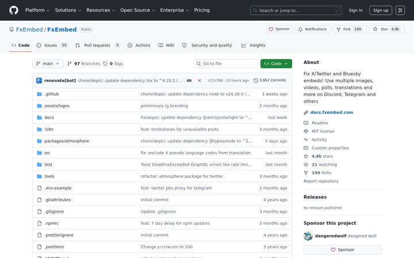Screen dimensions: 414x258
Task: Select the tools folder icon
Action: (39, 176)
